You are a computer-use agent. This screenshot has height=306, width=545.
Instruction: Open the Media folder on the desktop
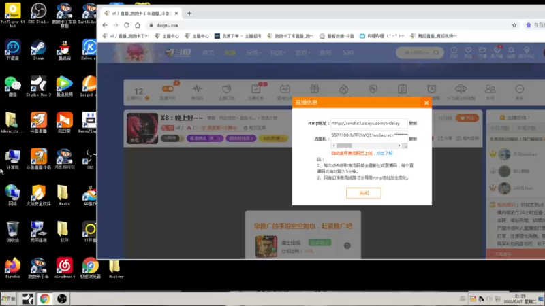(64, 196)
